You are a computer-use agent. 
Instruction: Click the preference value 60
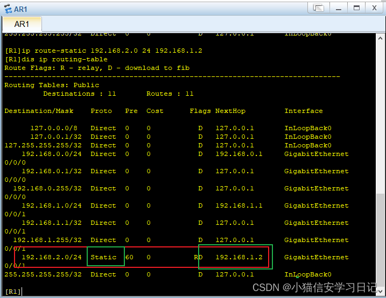[129, 257]
